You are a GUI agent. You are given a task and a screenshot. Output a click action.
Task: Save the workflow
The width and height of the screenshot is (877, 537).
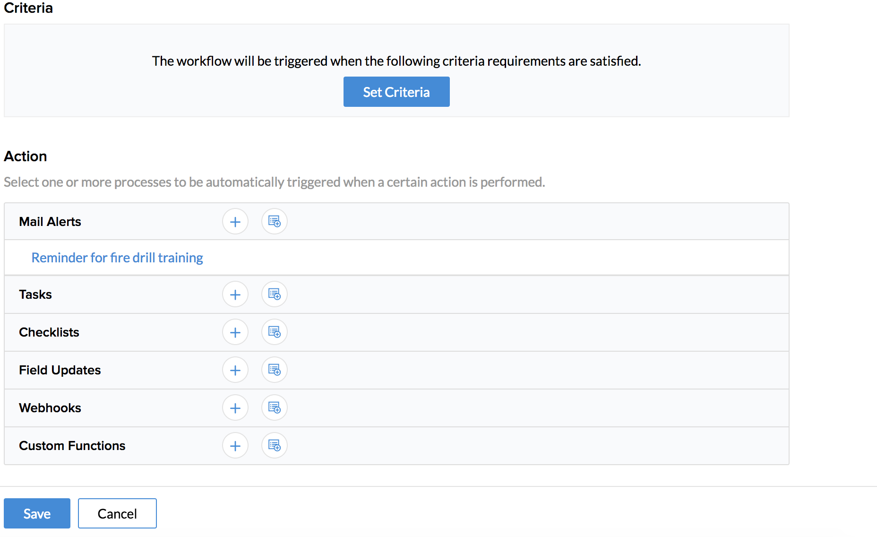37,513
